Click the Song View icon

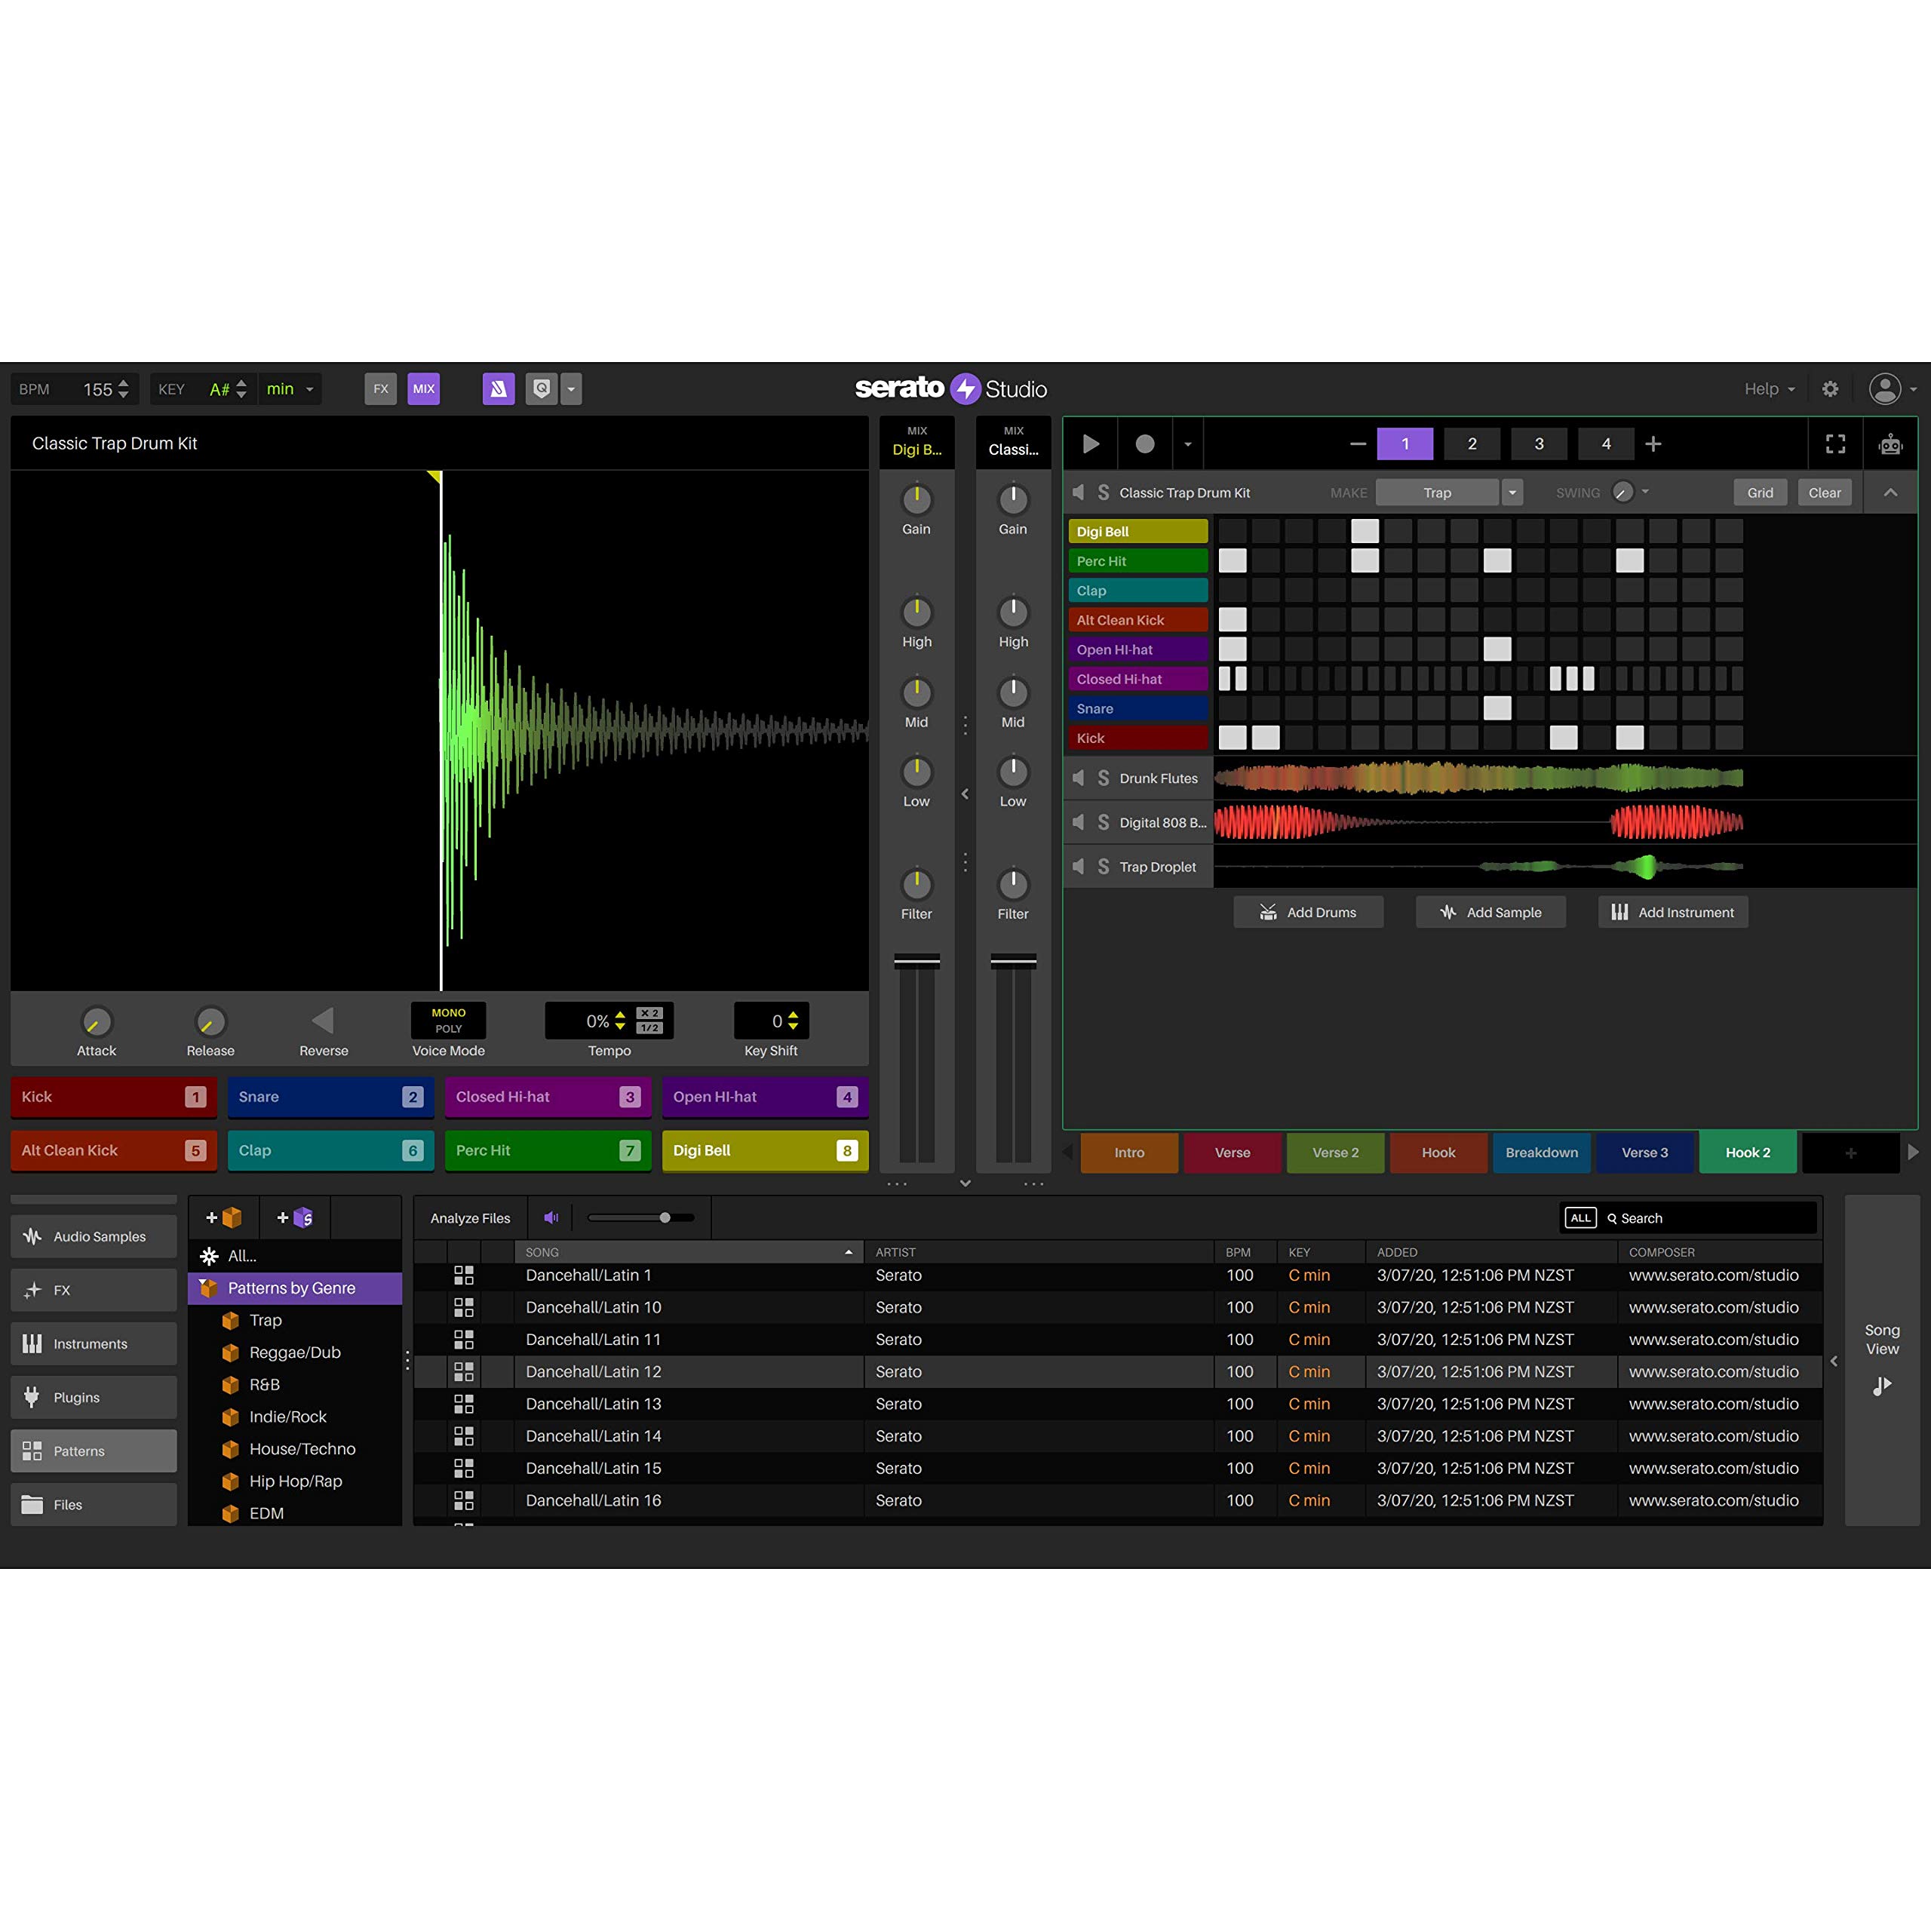pos(1881,1386)
